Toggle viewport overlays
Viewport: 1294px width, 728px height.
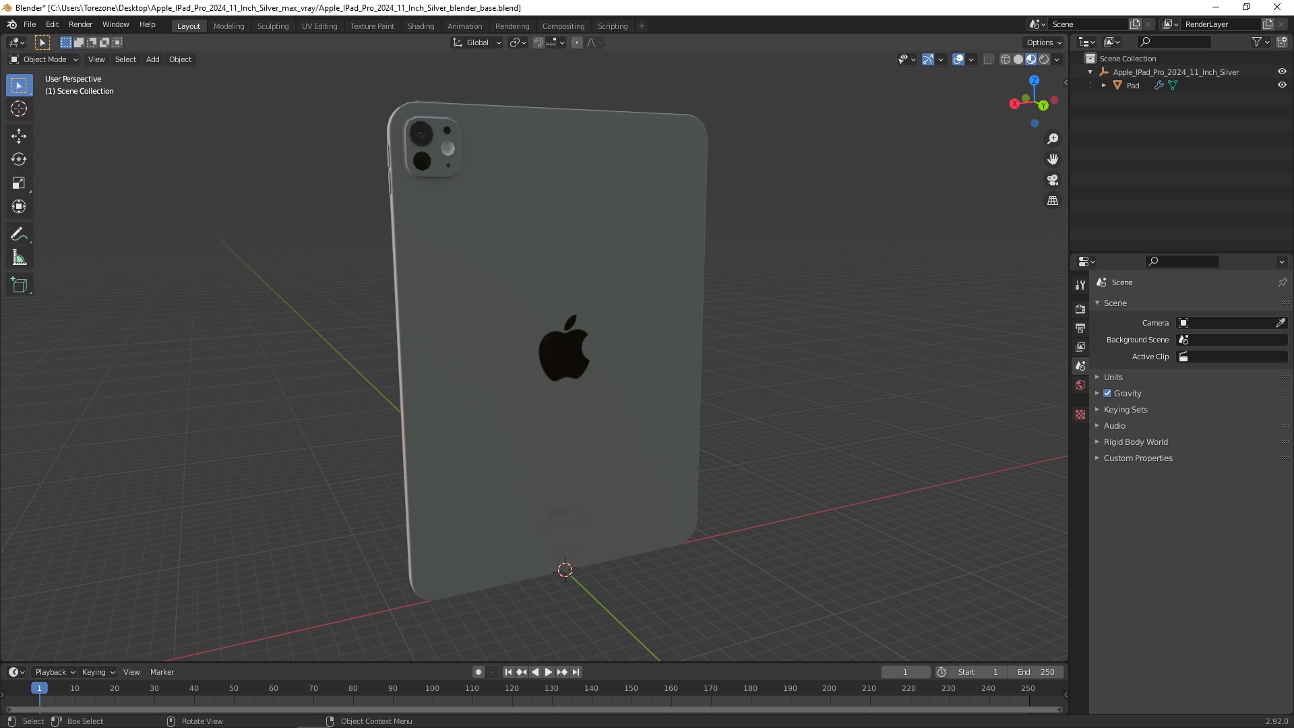pyautogui.click(x=958, y=59)
